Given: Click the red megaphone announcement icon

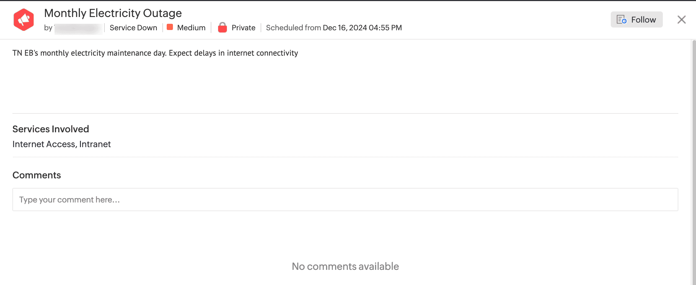Looking at the screenshot, I should pos(24,20).
